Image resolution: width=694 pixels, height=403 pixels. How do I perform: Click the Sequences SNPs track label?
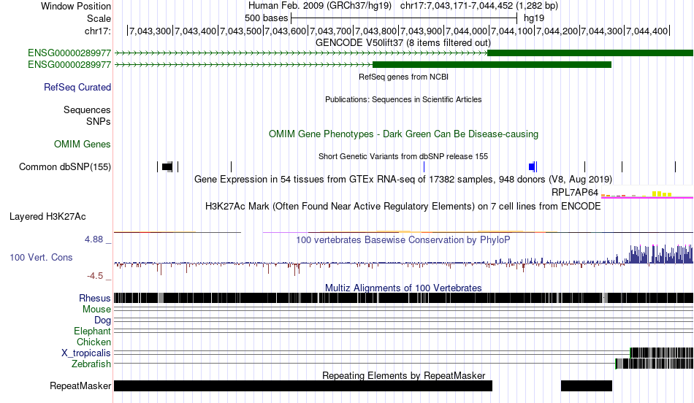click(x=87, y=115)
